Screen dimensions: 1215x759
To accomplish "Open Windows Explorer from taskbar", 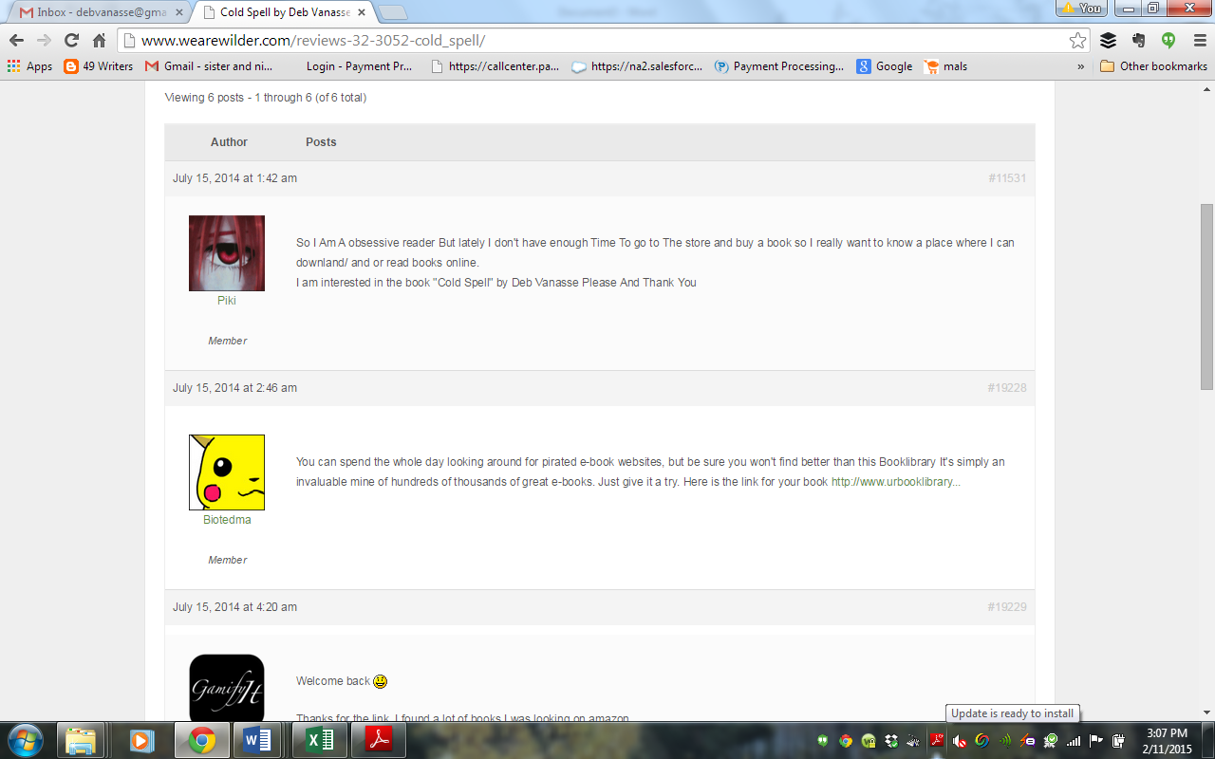I will pyautogui.click(x=81, y=740).
